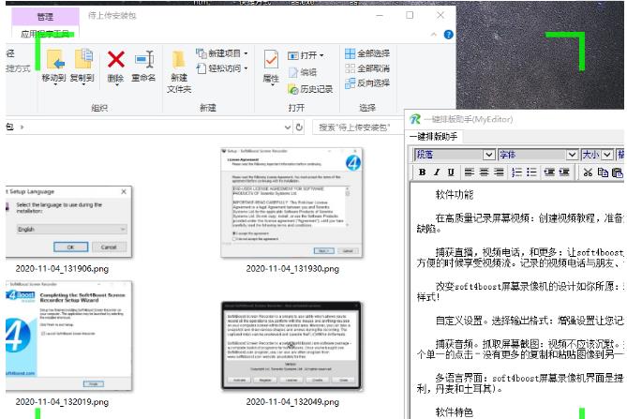
Task: Click Select none (全部取消)
Action: [x=367, y=68]
